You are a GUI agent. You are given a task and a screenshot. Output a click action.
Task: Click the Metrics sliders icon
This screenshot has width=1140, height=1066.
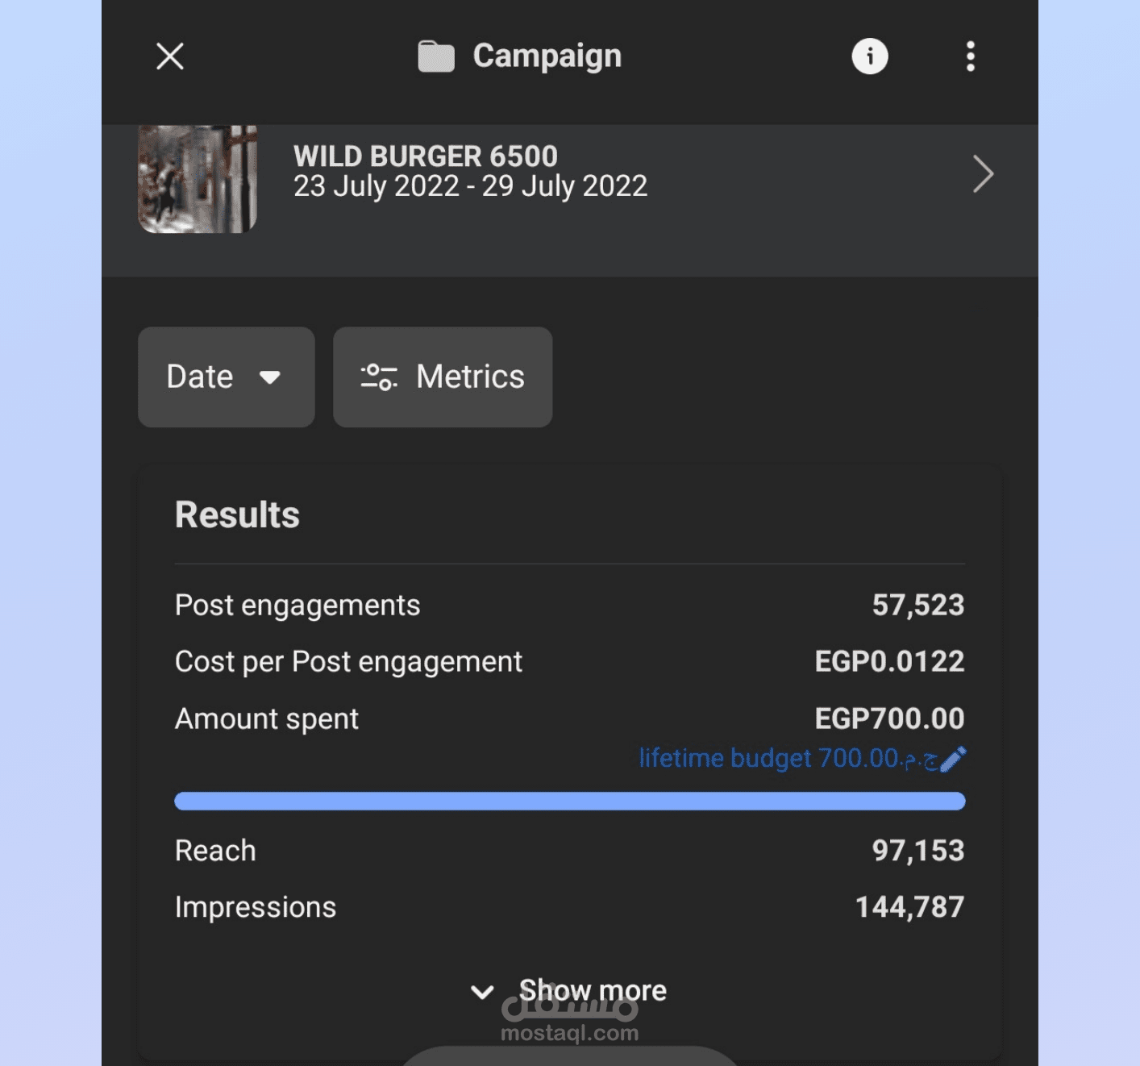tap(379, 377)
